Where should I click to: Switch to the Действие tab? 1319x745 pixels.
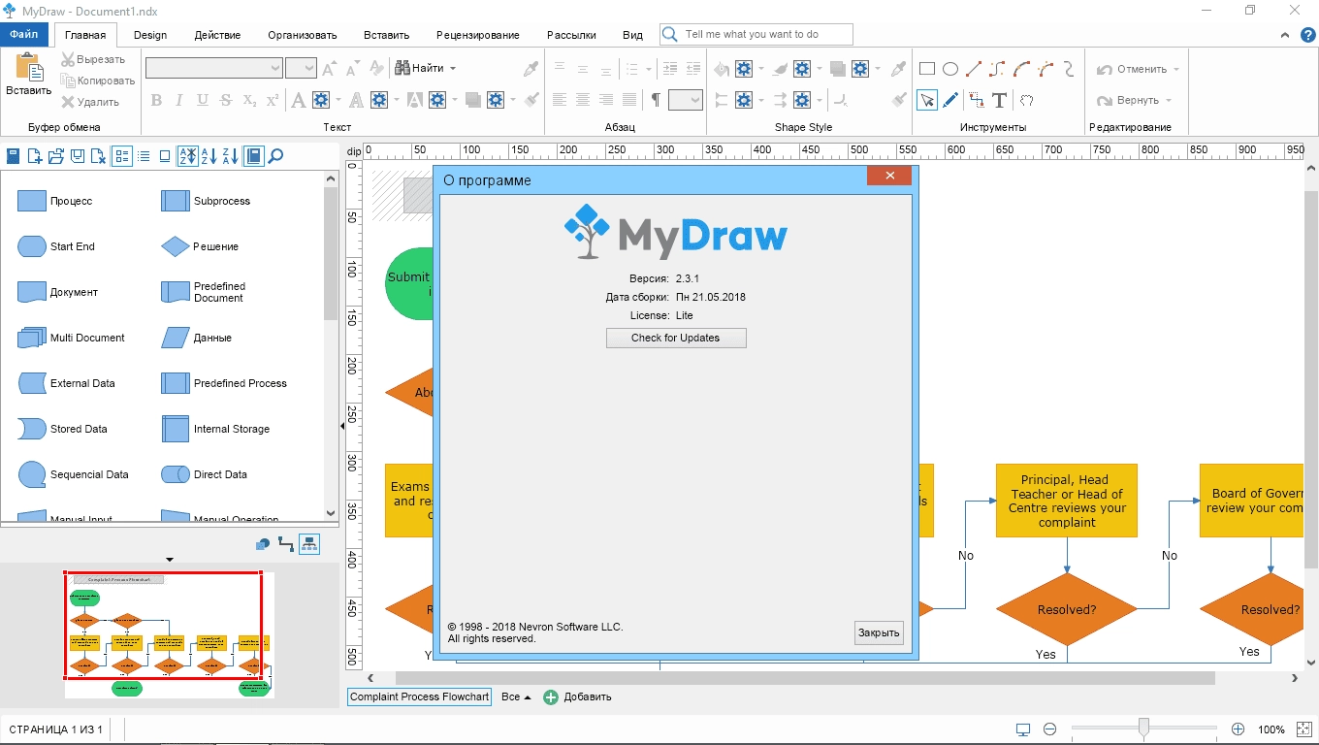(x=217, y=35)
